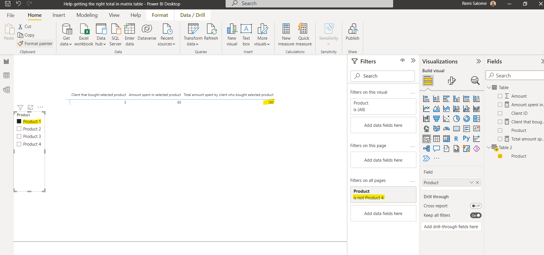
Task: Check the Amount field in Fields pane
Action: pos(500,96)
